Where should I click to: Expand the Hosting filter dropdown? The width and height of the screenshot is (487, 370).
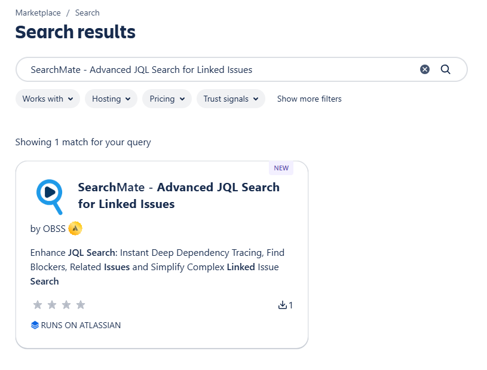point(111,99)
